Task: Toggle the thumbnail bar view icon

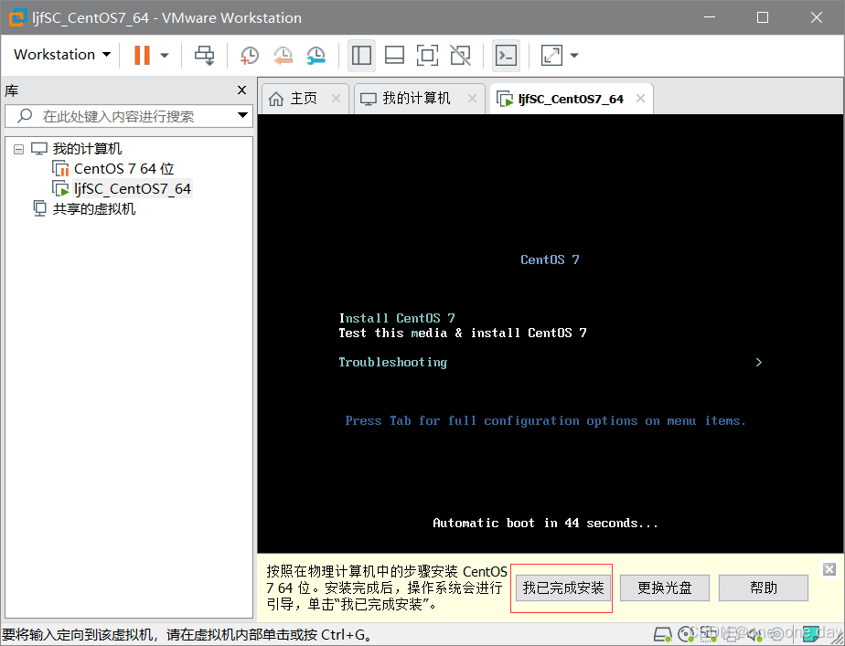Action: tap(394, 55)
